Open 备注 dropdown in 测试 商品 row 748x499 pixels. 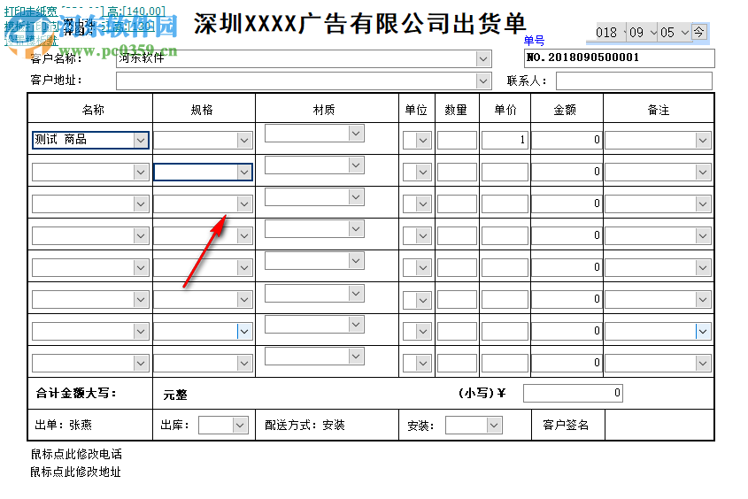(x=703, y=141)
